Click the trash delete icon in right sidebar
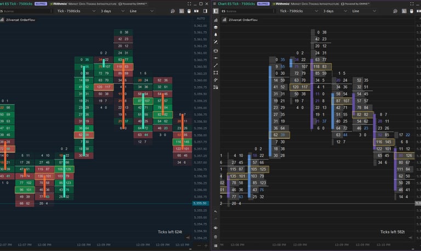The width and height of the screenshot is (421, 251). tap(215, 237)
